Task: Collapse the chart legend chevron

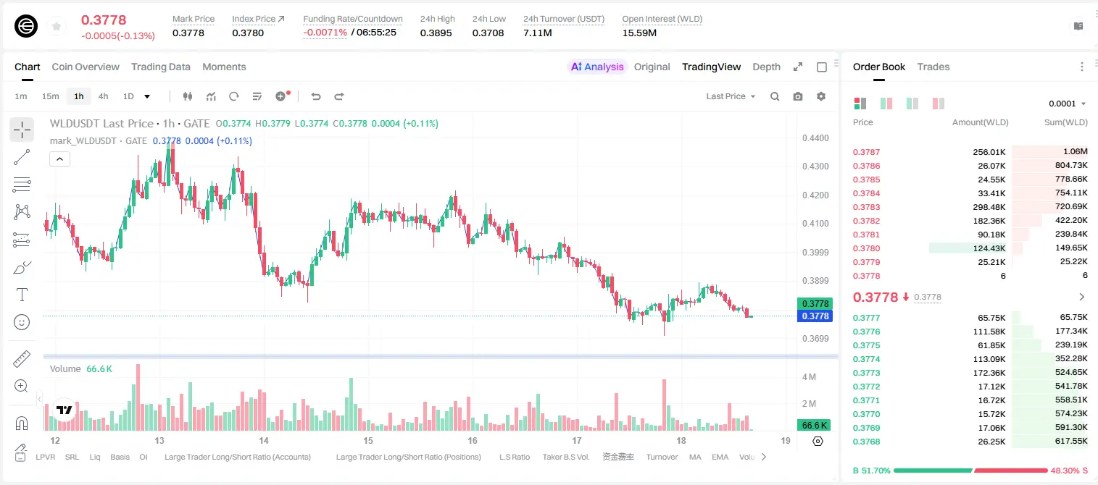Action: pos(60,159)
